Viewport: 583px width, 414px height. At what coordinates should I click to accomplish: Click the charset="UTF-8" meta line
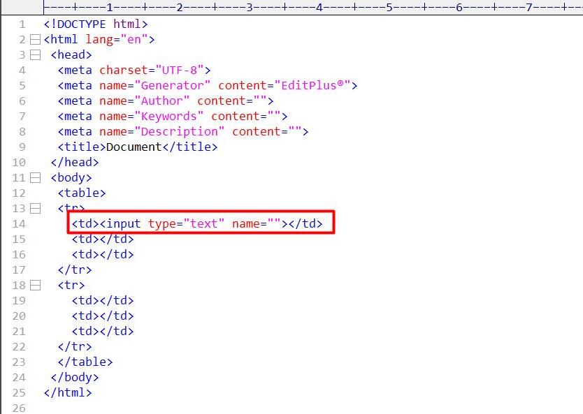point(134,71)
